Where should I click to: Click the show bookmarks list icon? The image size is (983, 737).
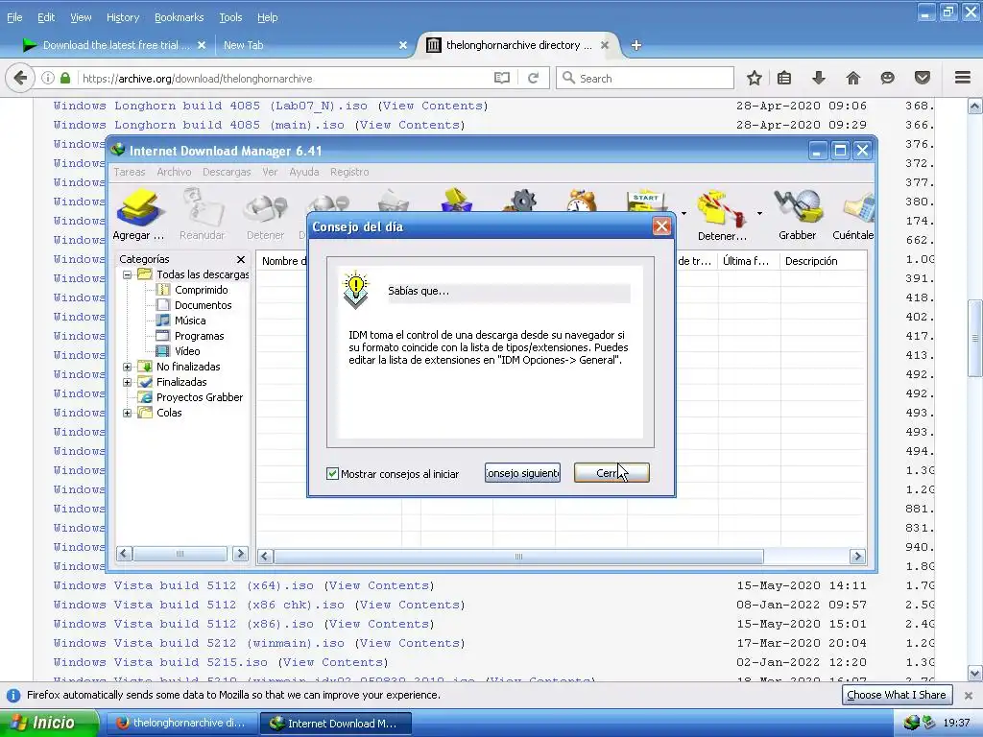pyautogui.click(x=784, y=79)
